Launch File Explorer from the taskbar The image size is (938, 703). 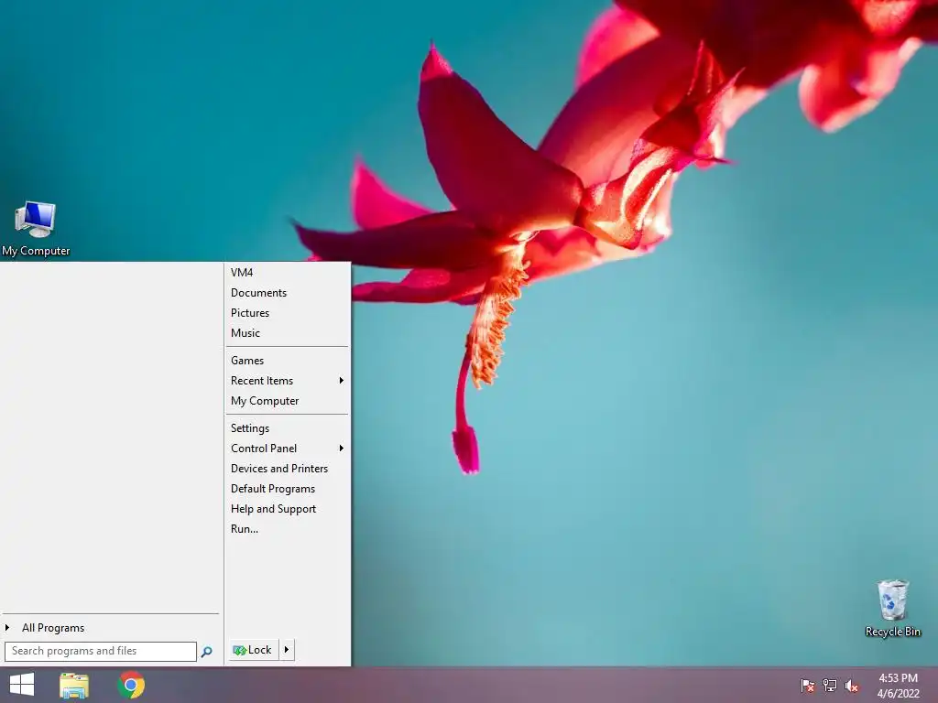click(x=74, y=685)
